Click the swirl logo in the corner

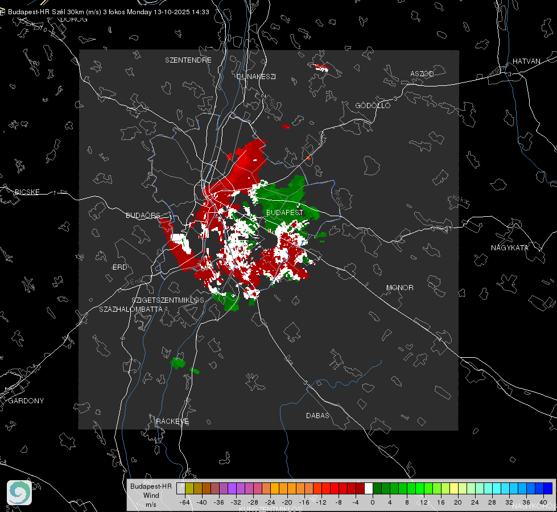coord(19,493)
